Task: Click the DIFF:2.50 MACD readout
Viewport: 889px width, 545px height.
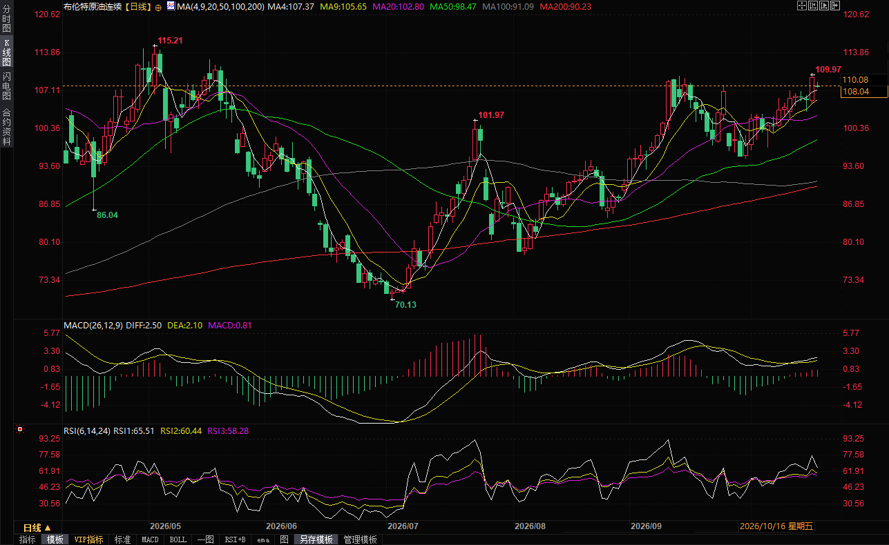Action: click(144, 325)
